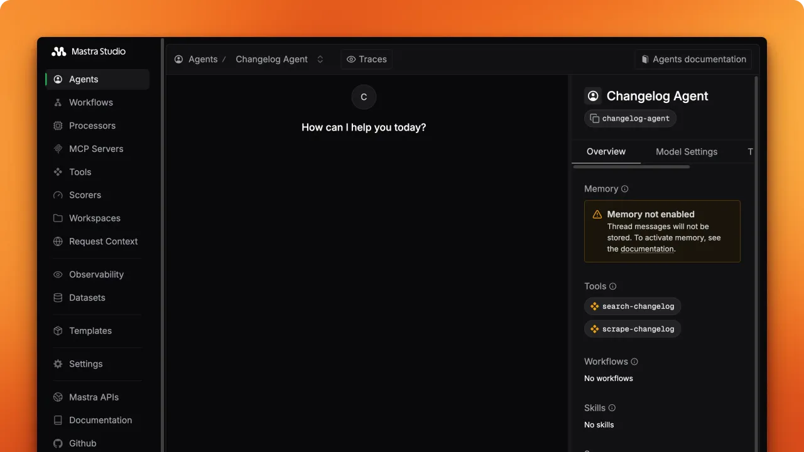This screenshot has height=452, width=804.
Task: Click 'How can I help you today?' text
Action: pos(364,127)
